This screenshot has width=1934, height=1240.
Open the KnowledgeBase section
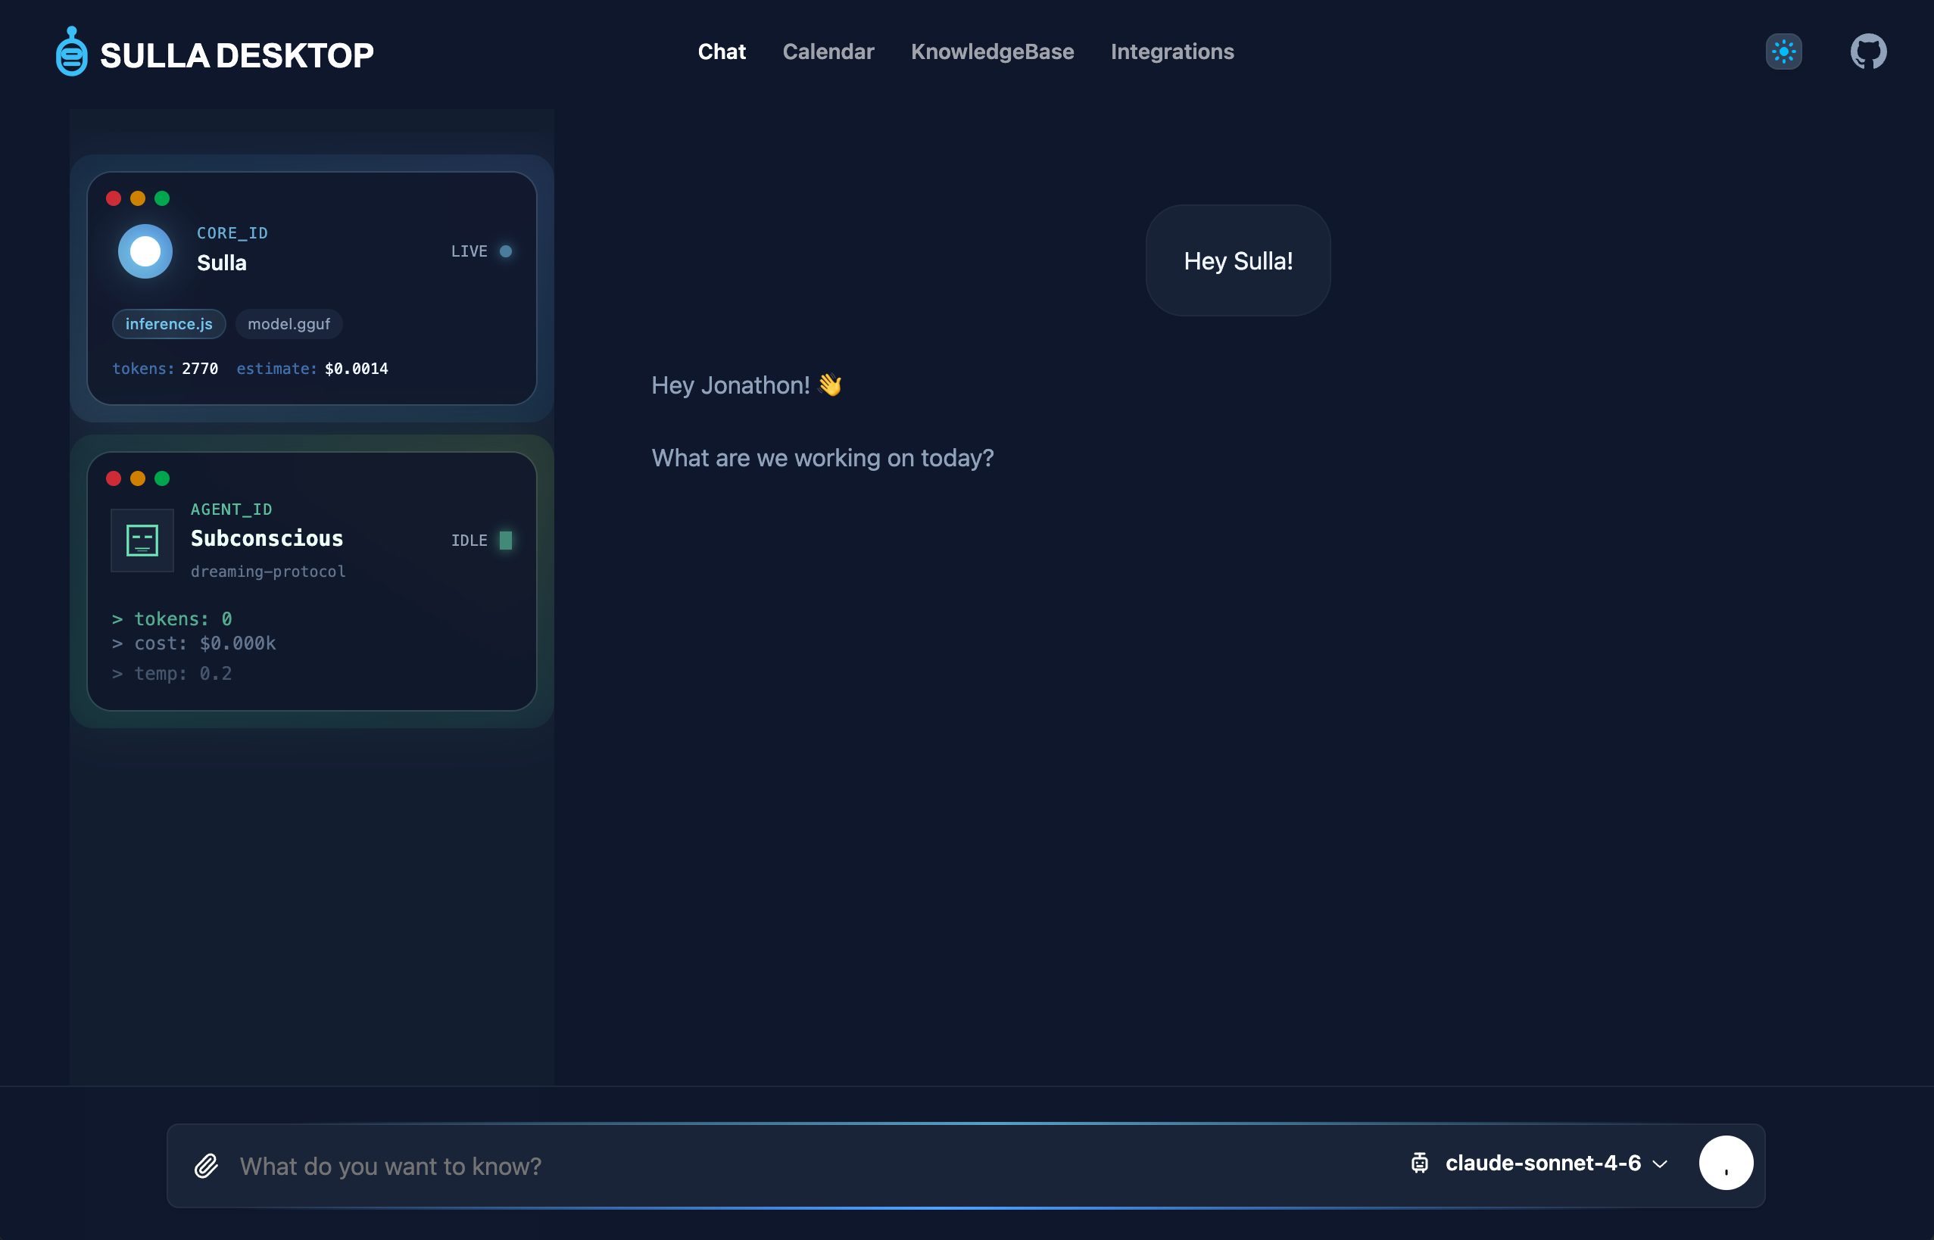[x=991, y=51]
